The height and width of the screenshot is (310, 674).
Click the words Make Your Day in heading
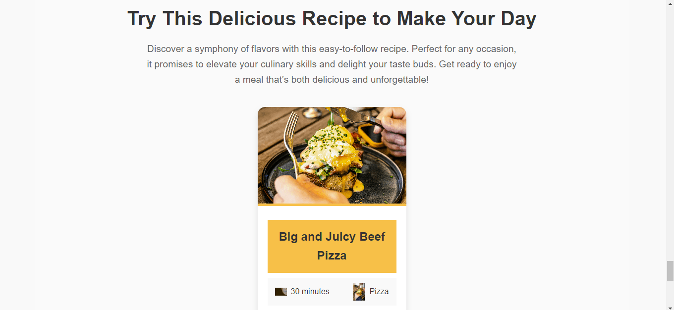click(x=466, y=19)
